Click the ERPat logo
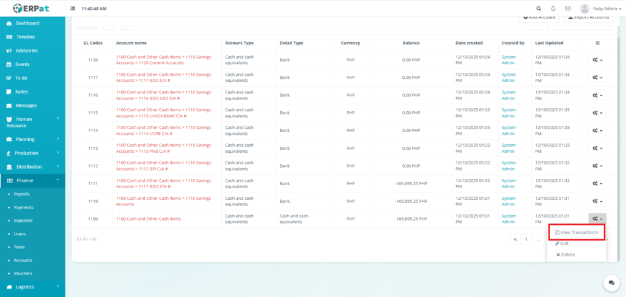The width and height of the screenshot is (626, 297). coord(32,9)
